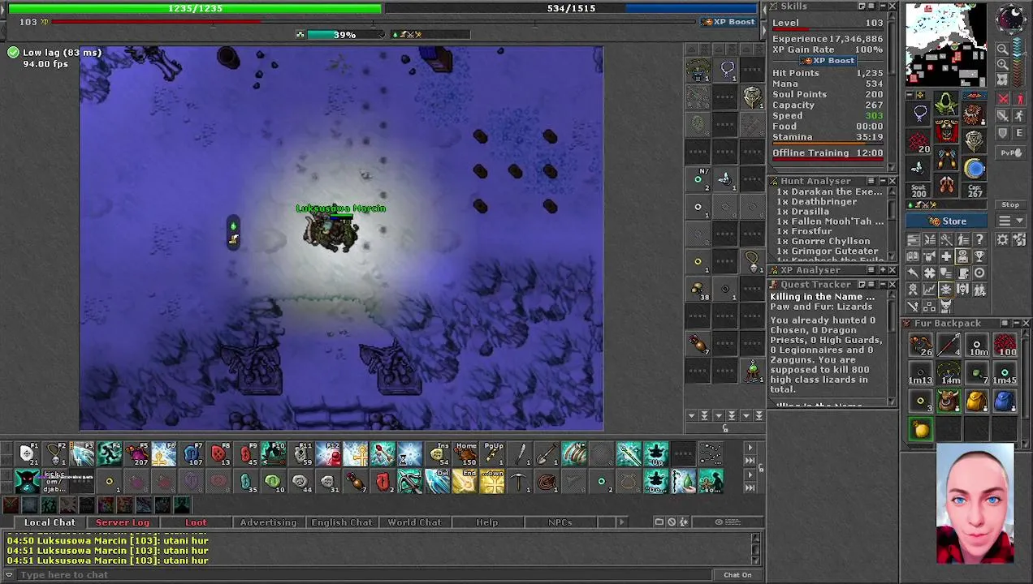Click the demon outfit action slot
1033x584 pixels.
click(x=28, y=481)
